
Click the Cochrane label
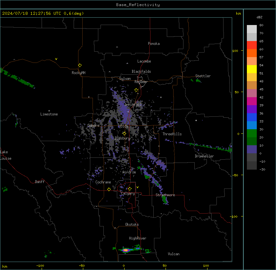pos(103,182)
